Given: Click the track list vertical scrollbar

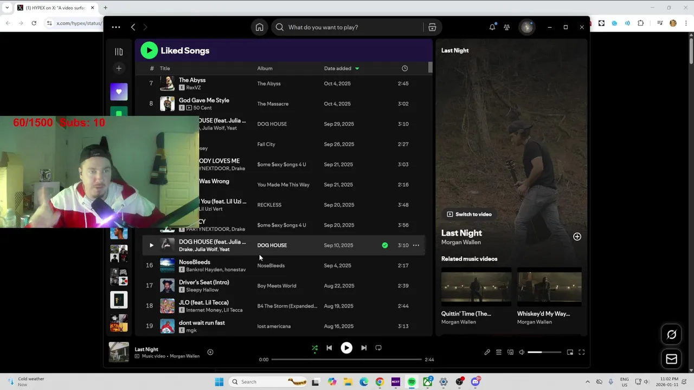Looking at the screenshot, I should (x=430, y=68).
